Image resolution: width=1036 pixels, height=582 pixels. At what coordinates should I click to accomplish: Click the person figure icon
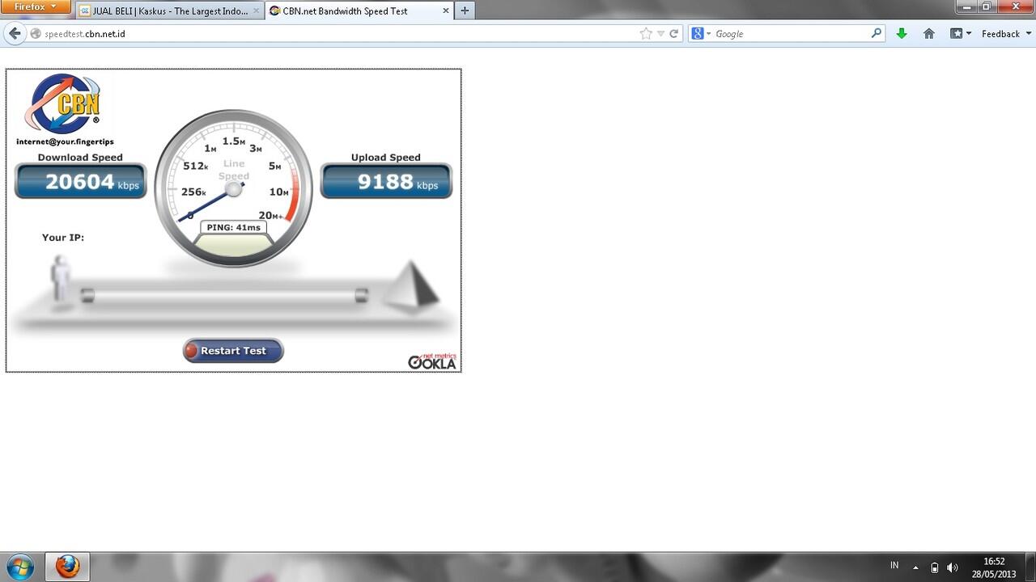[x=61, y=279]
